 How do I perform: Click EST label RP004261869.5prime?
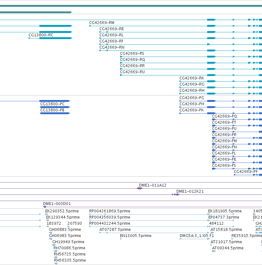[110, 211]
